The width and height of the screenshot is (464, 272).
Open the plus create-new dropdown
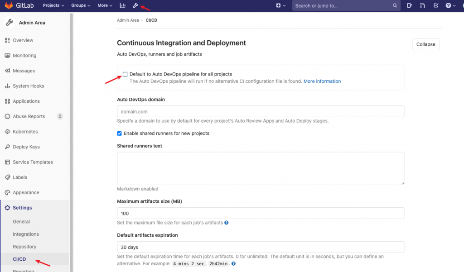pos(281,5)
